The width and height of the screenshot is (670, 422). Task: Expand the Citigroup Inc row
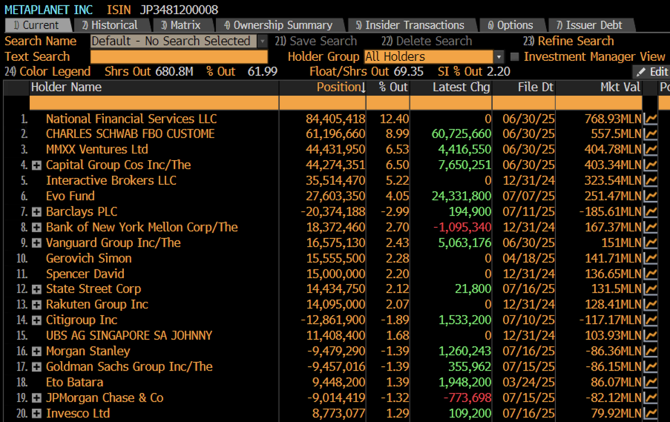(x=37, y=320)
